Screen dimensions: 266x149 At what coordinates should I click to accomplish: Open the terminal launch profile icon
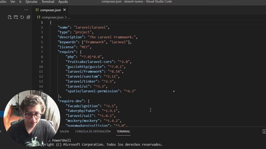pos(264,132)
